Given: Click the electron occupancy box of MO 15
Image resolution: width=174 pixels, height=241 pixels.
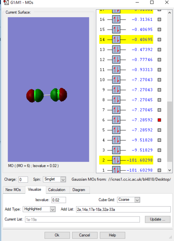Looking at the screenshot, I should tap(116, 29).
